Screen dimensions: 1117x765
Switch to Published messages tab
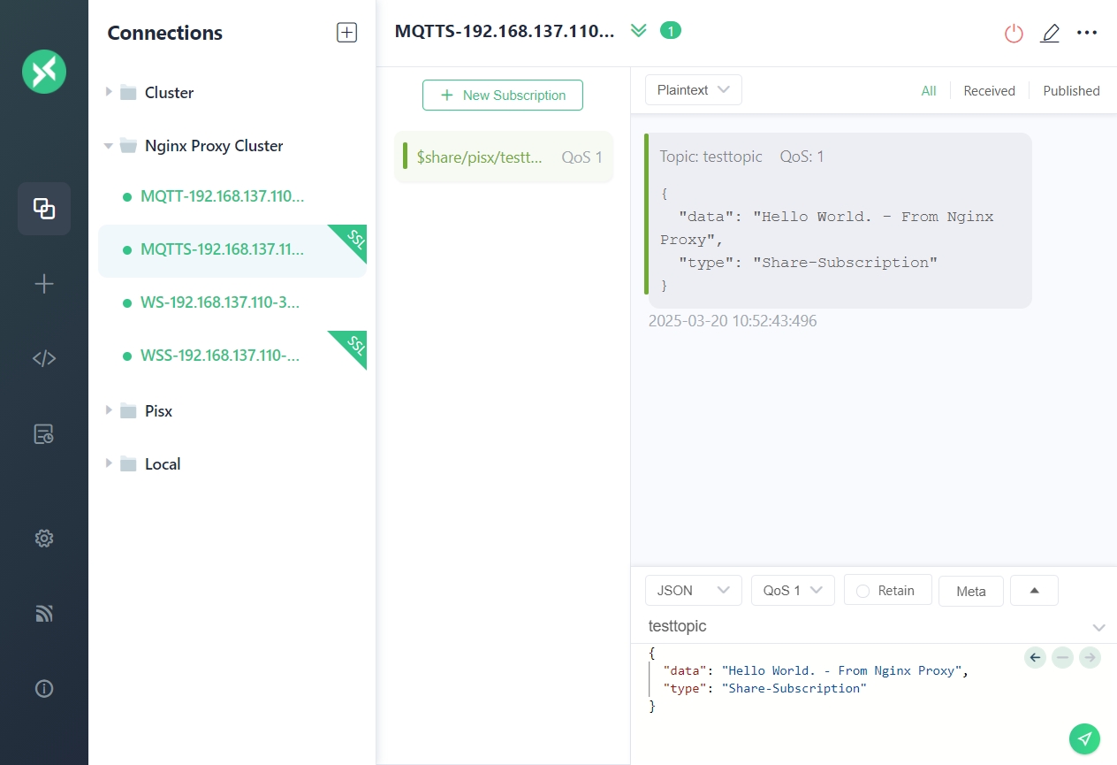[1071, 91]
